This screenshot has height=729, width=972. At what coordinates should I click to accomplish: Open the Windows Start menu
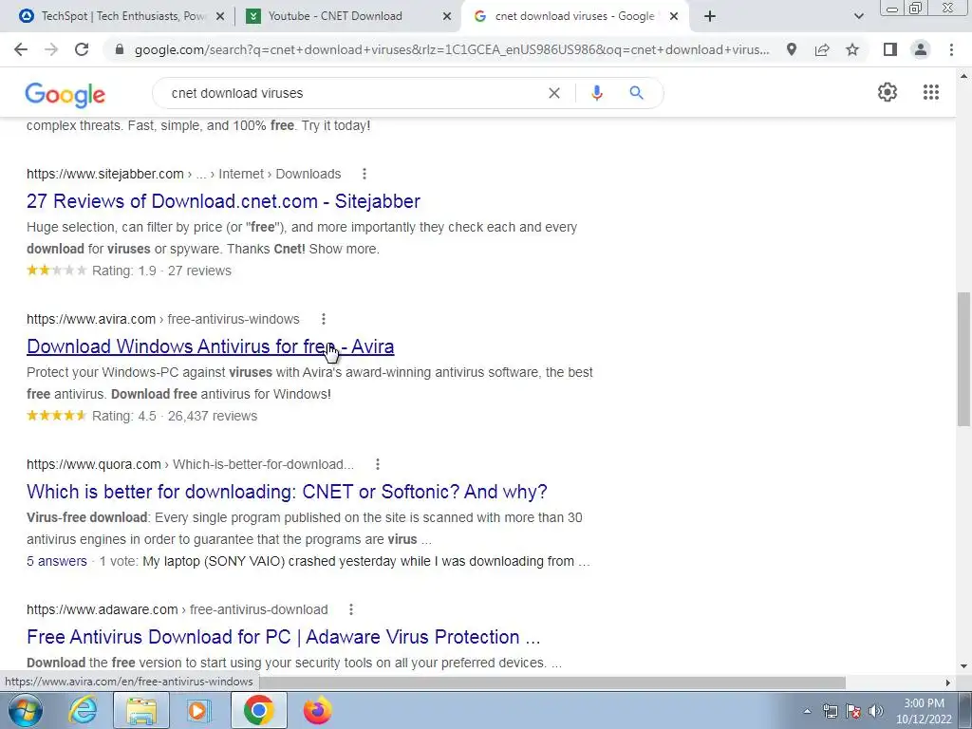click(x=25, y=710)
